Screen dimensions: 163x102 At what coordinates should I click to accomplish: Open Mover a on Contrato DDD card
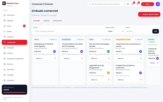[x=72, y=58]
